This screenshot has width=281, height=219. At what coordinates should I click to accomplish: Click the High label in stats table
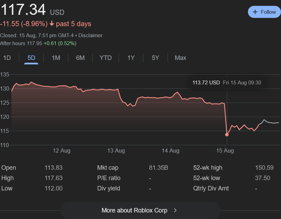8,178
